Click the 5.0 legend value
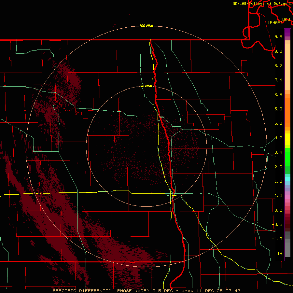The width and height of the screenshot is (293, 293). pos(278,123)
